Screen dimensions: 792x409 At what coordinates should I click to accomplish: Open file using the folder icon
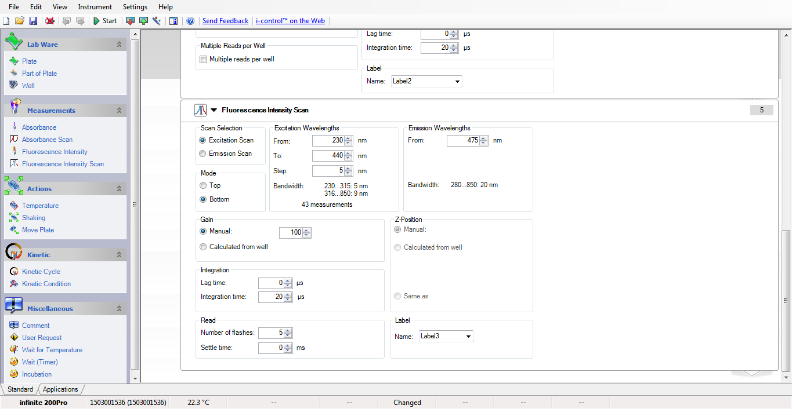pos(20,21)
